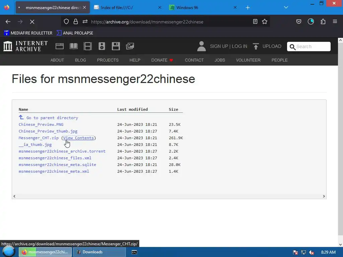The height and width of the screenshot is (257, 343).
Task: Open the HELP menu item
Action: pyautogui.click(x=135, y=60)
